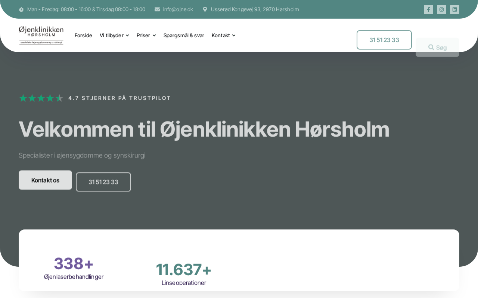Click the 11.637+ counter number

(184, 269)
